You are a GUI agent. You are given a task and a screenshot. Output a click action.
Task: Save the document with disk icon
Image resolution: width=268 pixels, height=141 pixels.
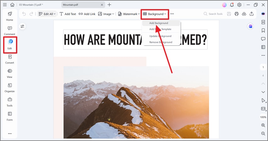(x=229, y=14)
